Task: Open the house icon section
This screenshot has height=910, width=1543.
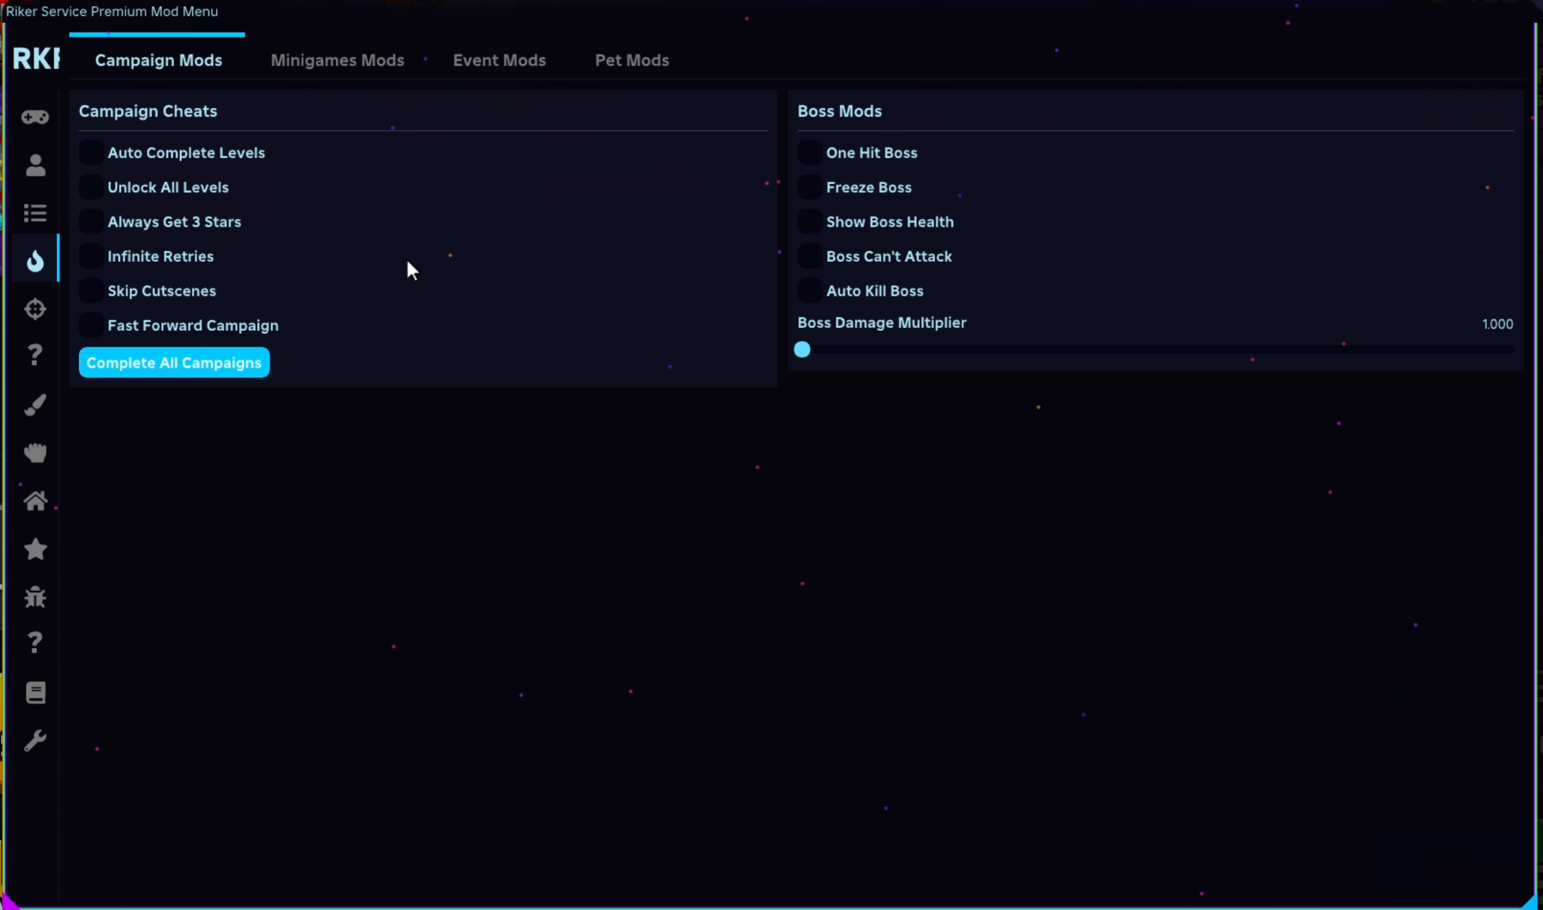Action: click(35, 501)
